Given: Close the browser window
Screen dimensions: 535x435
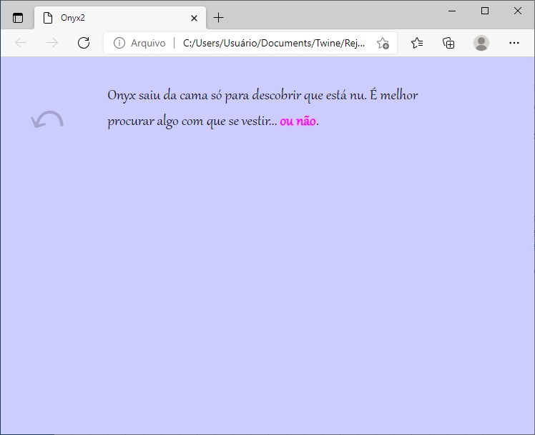Looking at the screenshot, I should click(x=518, y=11).
